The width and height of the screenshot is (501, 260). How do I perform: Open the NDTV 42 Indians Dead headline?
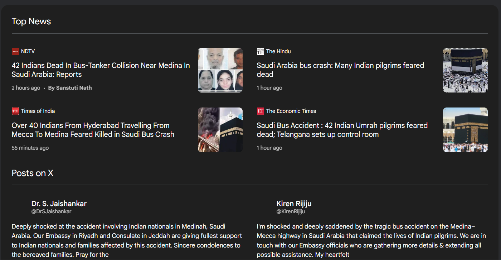101,70
